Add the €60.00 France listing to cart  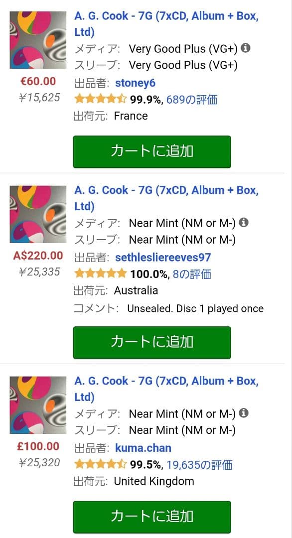point(151,151)
